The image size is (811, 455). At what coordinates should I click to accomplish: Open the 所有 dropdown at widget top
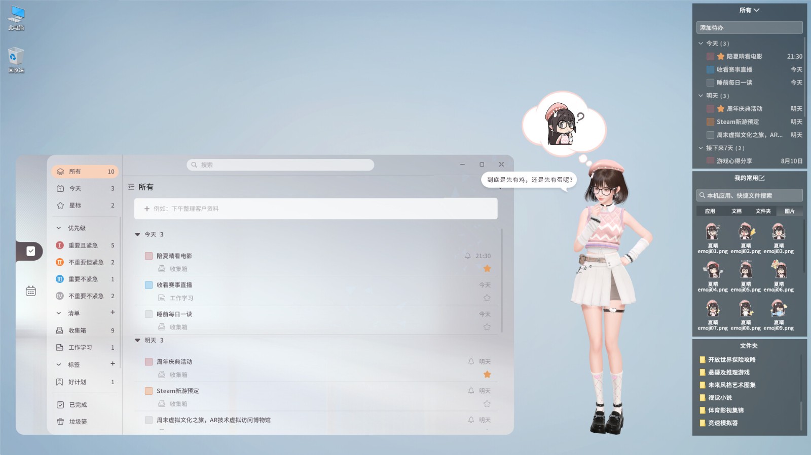point(749,10)
